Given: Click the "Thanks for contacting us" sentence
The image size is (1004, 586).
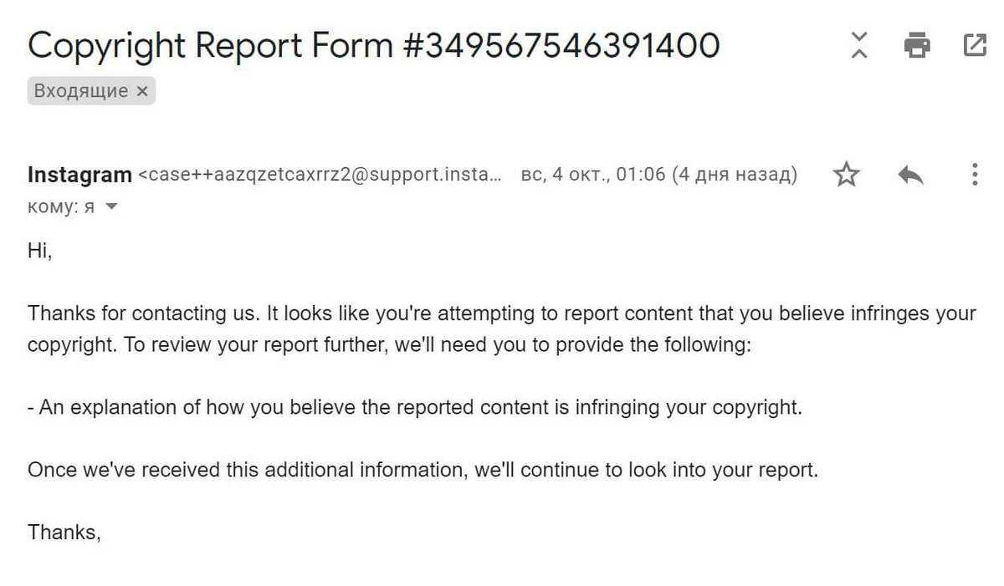Looking at the screenshot, I should [142, 313].
